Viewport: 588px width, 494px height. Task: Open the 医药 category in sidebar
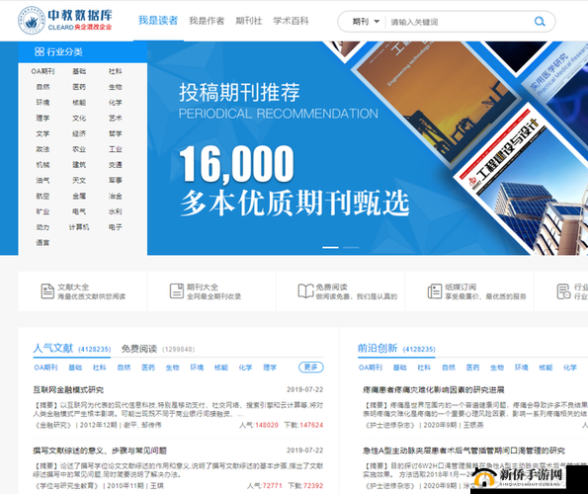(x=79, y=87)
